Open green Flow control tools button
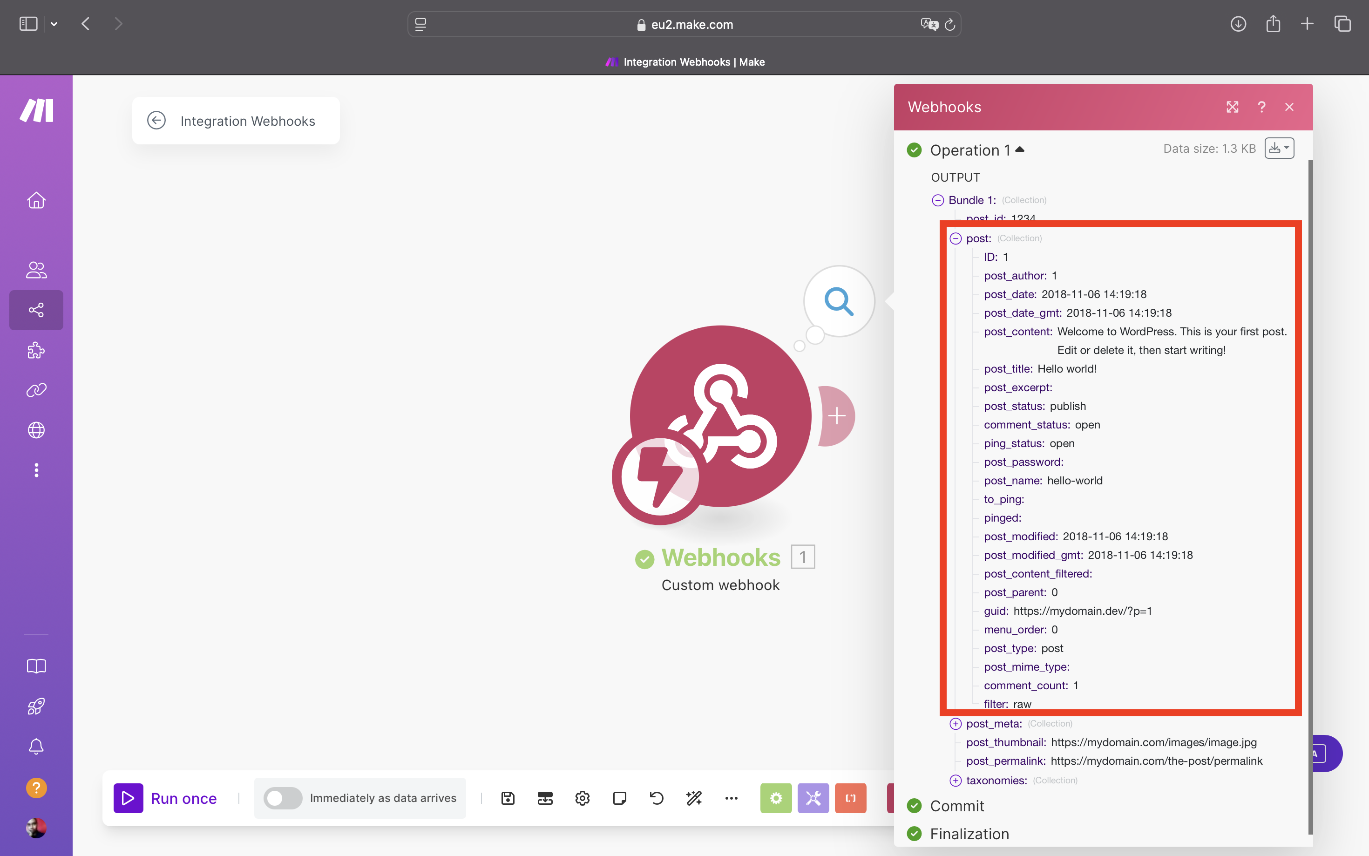Viewport: 1369px width, 856px height. pos(776,798)
